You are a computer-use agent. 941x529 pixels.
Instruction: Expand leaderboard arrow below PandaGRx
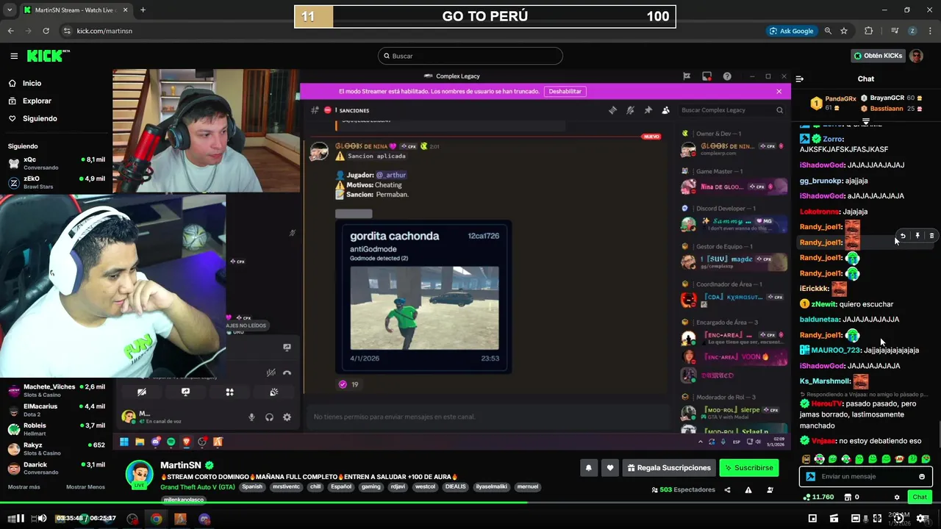point(866,121)
